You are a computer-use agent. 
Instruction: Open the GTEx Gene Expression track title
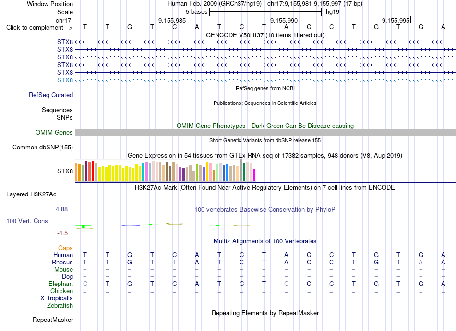tap(265, 156)
